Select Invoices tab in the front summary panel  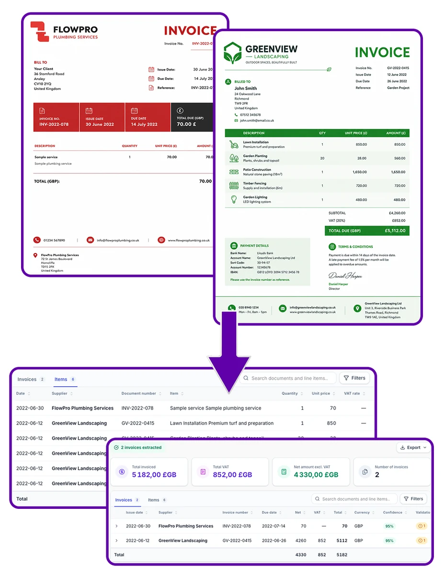pos(127,500)
